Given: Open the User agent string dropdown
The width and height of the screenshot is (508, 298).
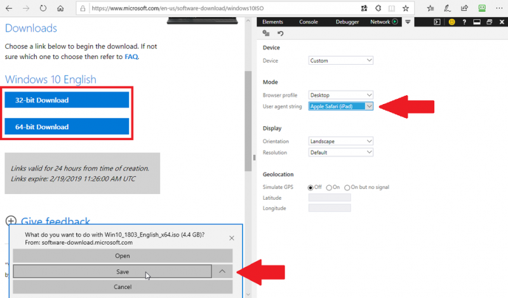Looking at the screenshot, I should [x=340, y=107].
